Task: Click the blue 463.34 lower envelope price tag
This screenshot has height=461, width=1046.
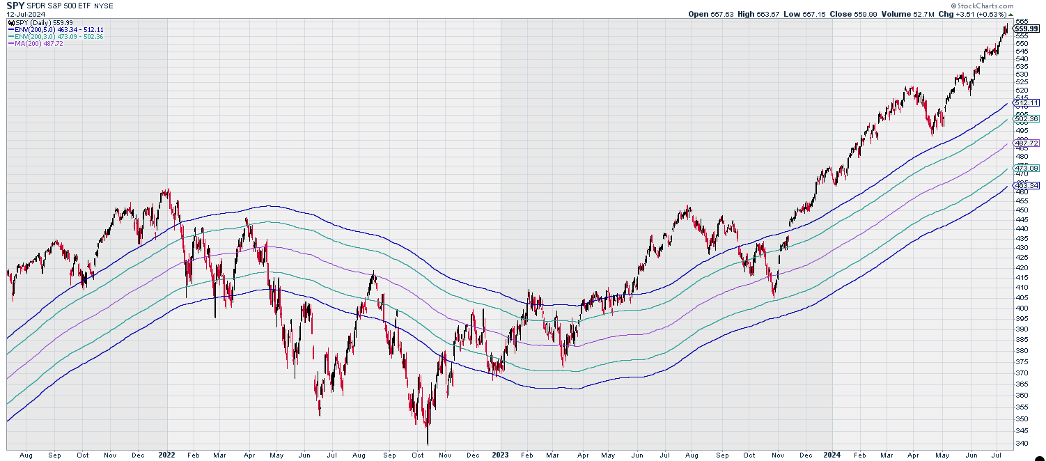Action: 1027,185
